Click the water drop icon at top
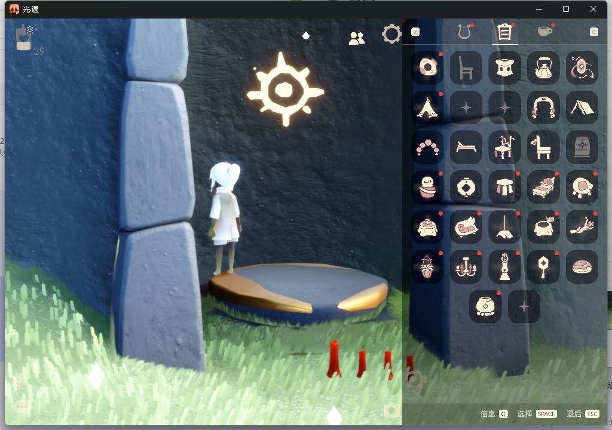Screen dimensions: 612x430 pyautogui.click(x=306, y=35)
